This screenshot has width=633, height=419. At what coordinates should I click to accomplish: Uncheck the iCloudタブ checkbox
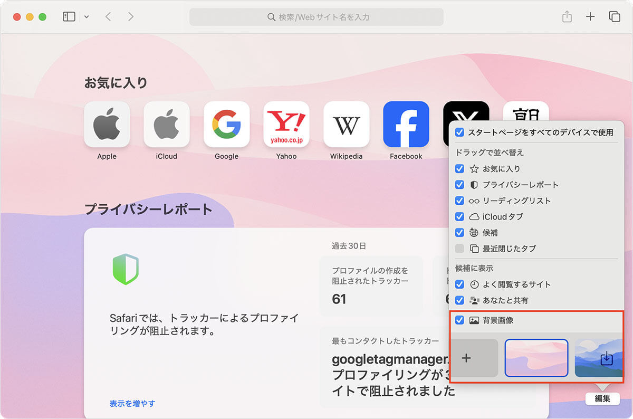click(459, 216)
